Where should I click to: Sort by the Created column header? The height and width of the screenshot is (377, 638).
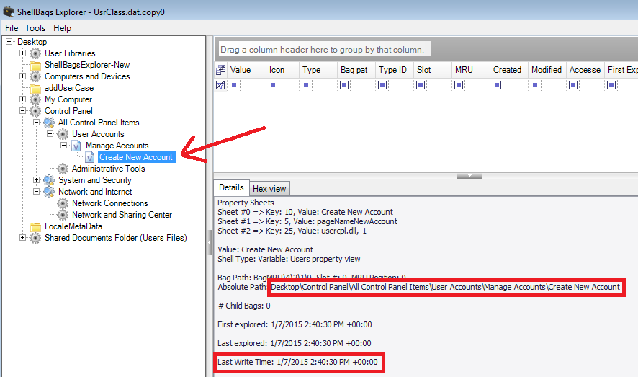507,70
